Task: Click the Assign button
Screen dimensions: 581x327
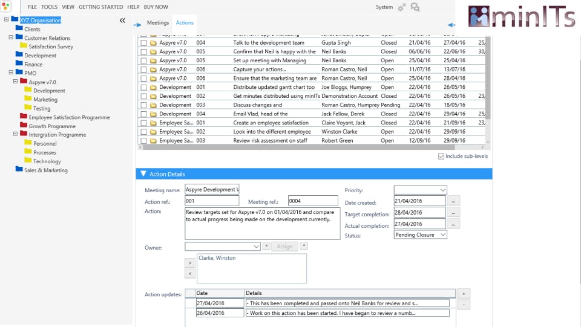Action: tap(284, 247)
